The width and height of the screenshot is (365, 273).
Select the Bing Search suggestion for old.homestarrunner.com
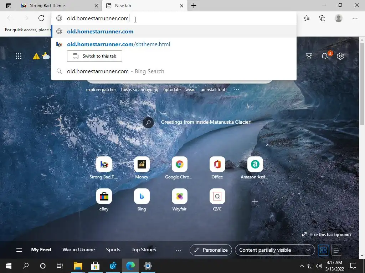174,71
